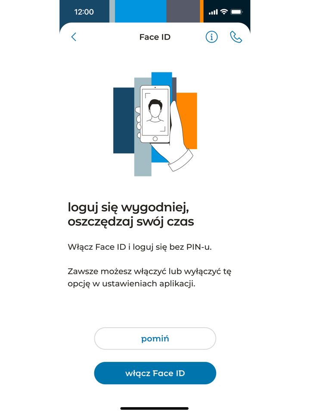310x414 pixels.
Task: Tap the face outline on illustrated phone
Action: [x=155, y=111]
